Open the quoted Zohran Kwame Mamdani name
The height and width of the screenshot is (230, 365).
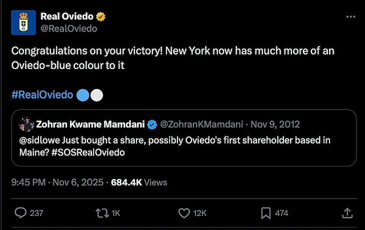[90, 124]
